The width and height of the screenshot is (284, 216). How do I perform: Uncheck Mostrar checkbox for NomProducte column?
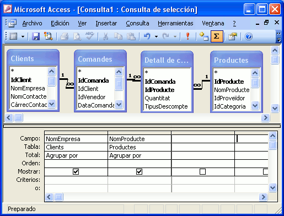pos(139,172)
